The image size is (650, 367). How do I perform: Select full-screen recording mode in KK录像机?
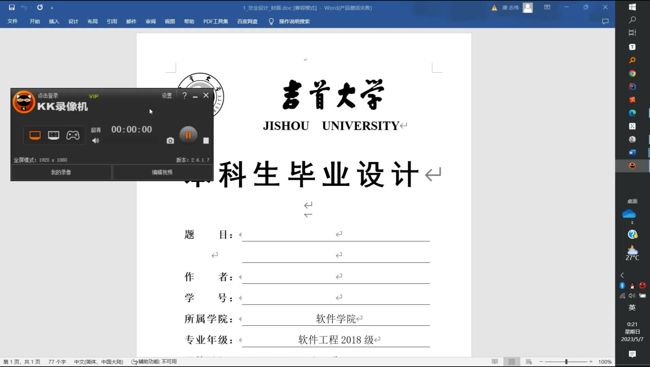(35, 135)
